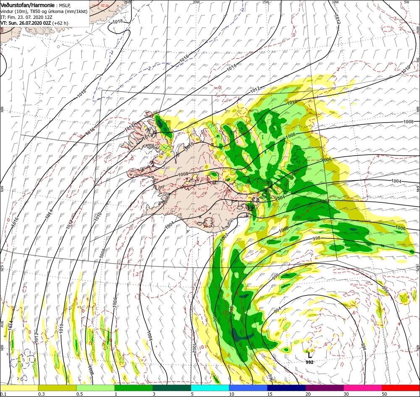420x397 pixels.
Task: Click the 'L' low pressure marker
Action: click(310, 355)
